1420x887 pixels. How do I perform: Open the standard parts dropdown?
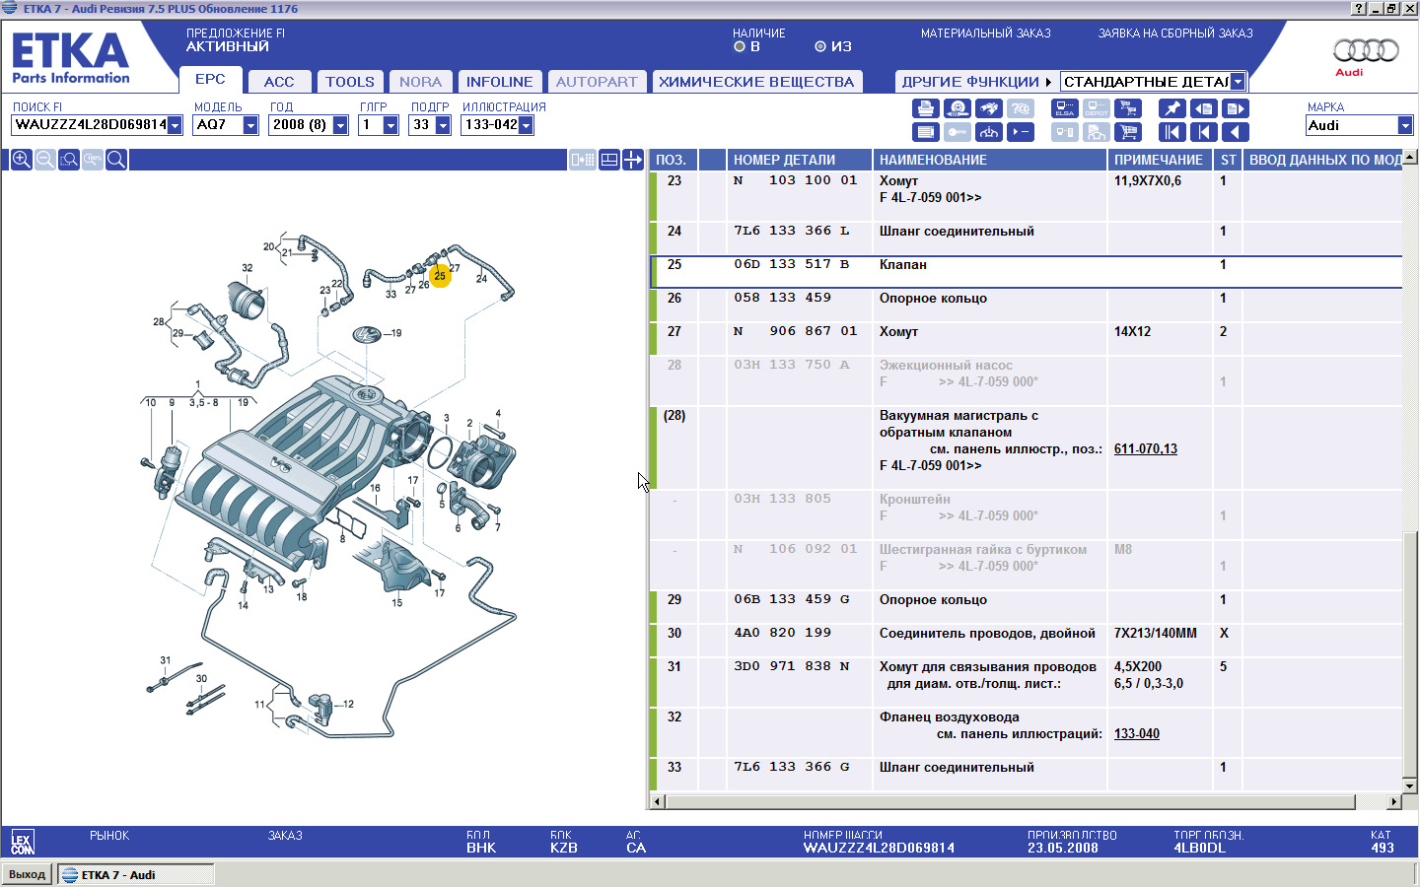click(1238, 82)
